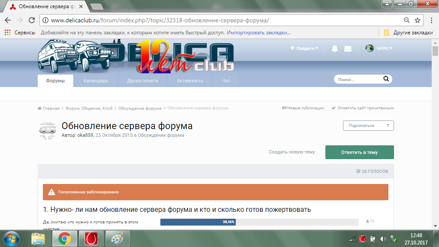Open the Opera browser taskbar icon
Viewport: 439px width, 247px height.
[90, 238]
